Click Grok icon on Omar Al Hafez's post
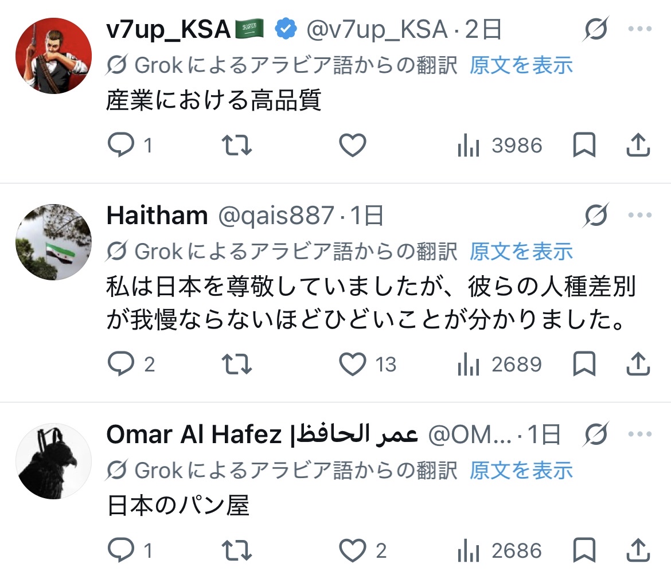This screenshot has height=583, width=671. click(596, 435)
